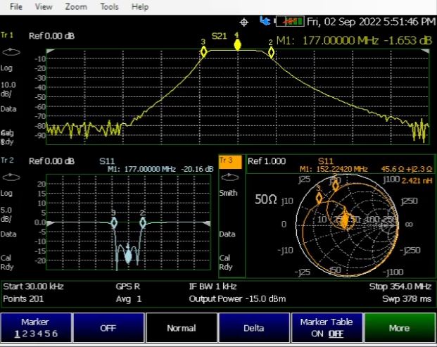The image size is (437, 347).
Task: Click the GPS crosshair status icon
Action: [x=245, y=22]
